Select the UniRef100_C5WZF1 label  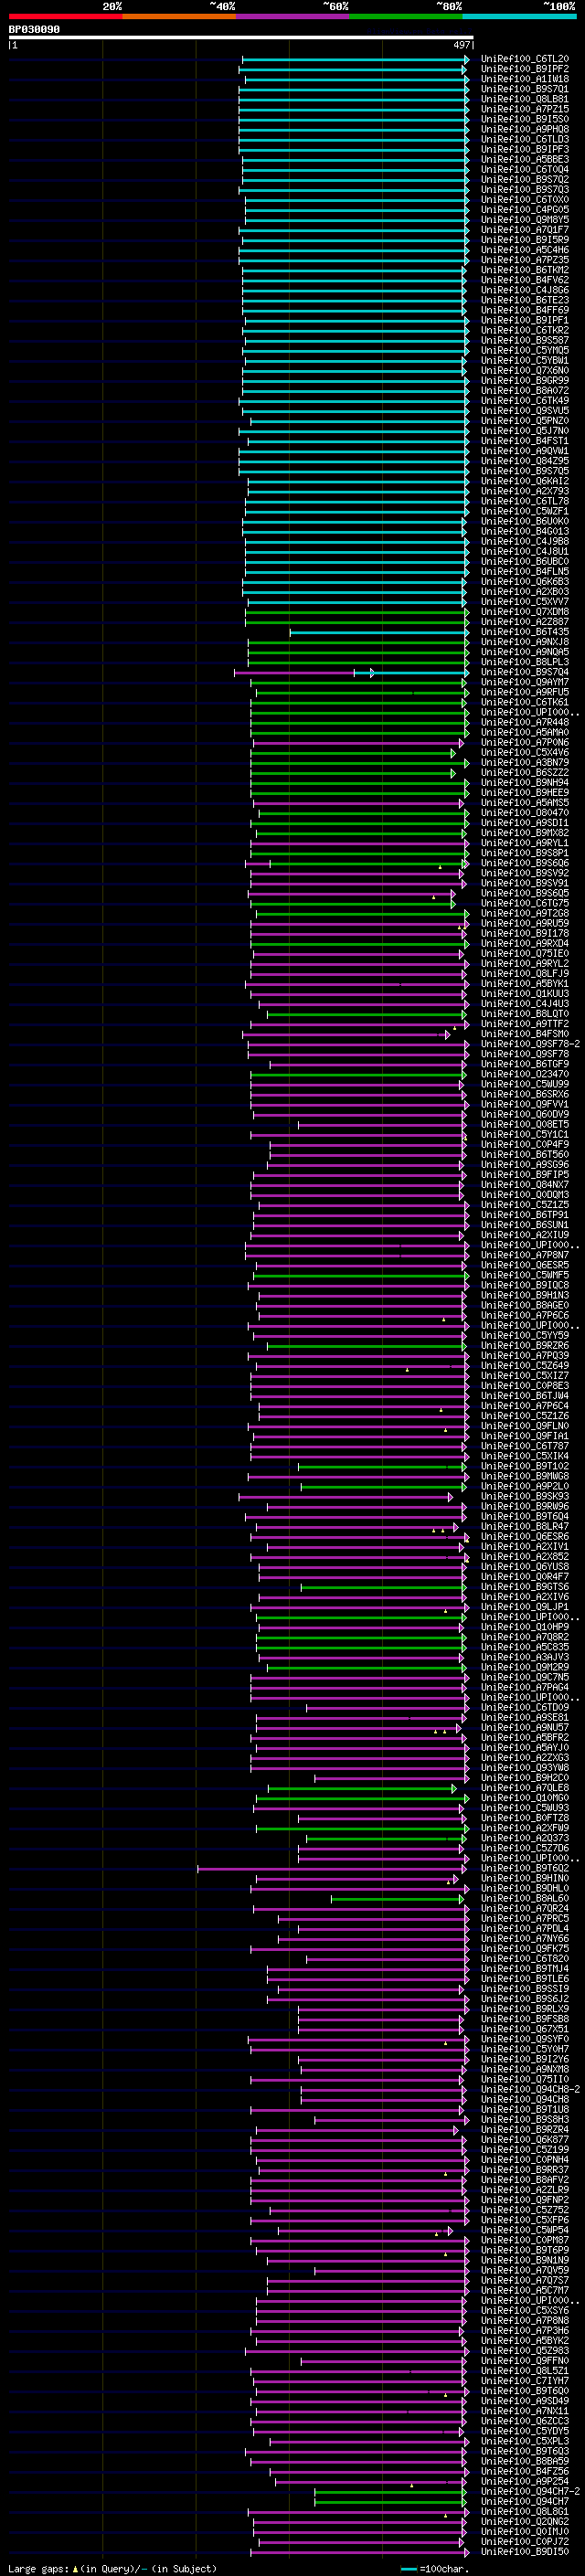tap(525, 511)
